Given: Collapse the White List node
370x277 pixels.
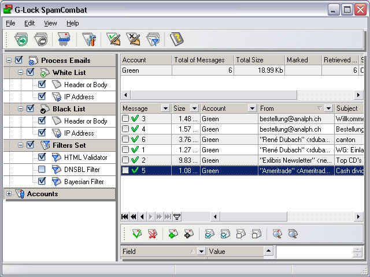Looking at the screenshot, I should (x=21, y=72).
